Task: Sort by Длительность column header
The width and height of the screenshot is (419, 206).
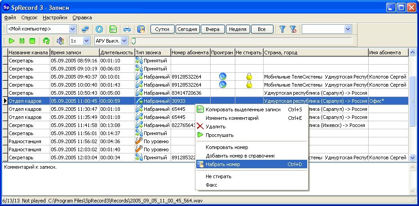Action: click(x=117, y=53)
